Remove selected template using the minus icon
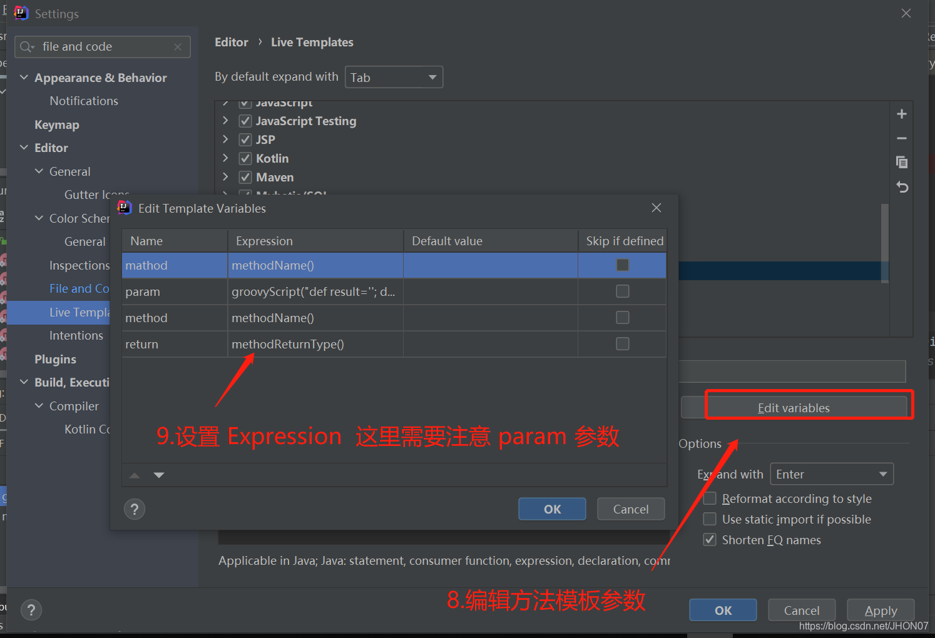Viewport: 935px width, 638px height. [901, 138]
